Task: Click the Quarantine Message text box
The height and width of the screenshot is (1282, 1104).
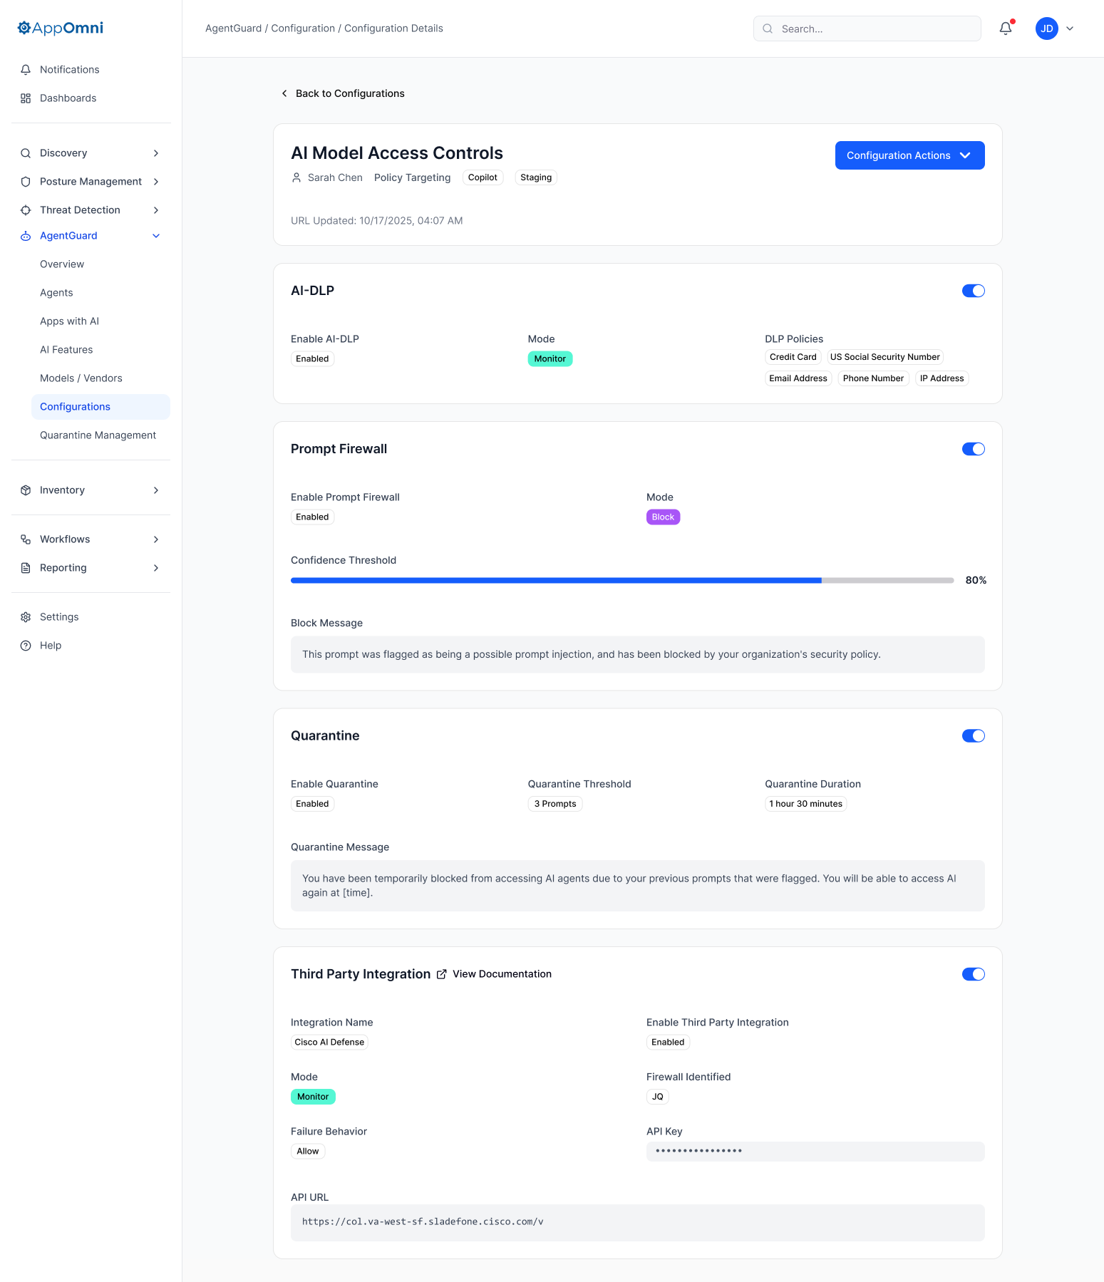Action: point(637,885)
